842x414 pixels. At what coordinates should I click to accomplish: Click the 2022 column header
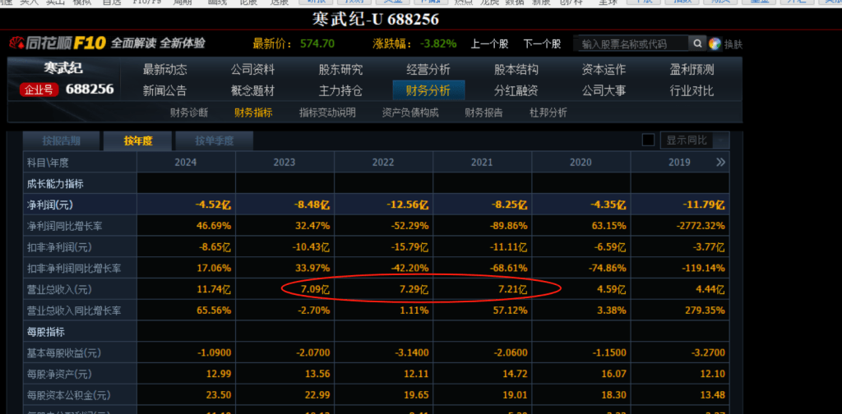tap(383, 162)
